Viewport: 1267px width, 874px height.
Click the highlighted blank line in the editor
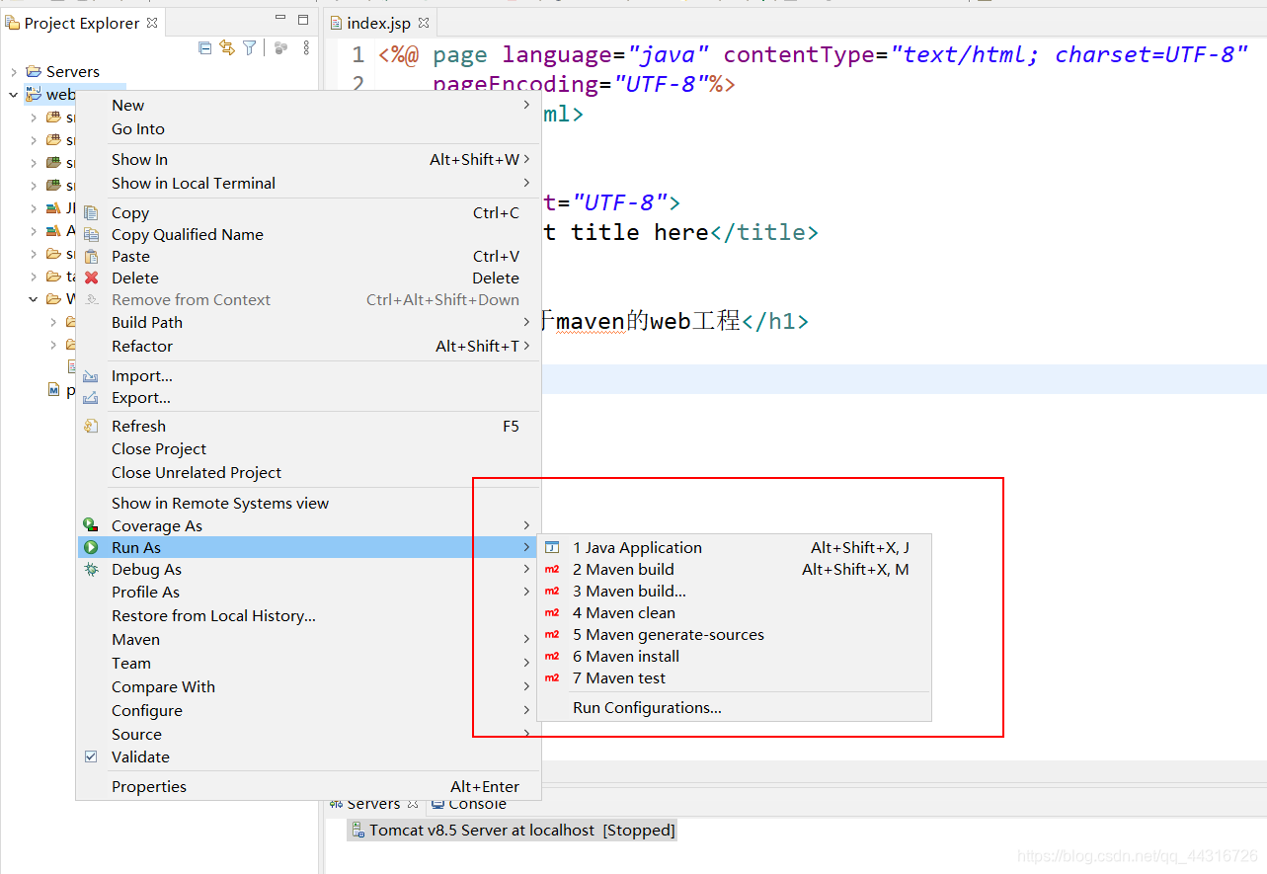tap(904, 378)
